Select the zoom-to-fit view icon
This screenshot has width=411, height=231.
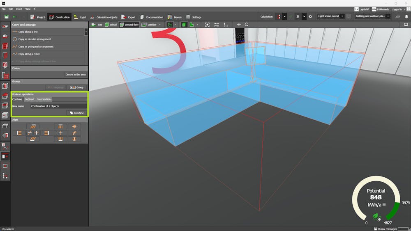point(207,25)
